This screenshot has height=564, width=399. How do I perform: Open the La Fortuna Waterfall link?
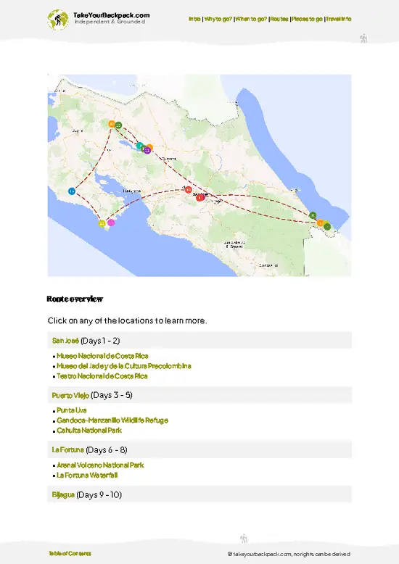pyautogui.click(x=87, y=475)
